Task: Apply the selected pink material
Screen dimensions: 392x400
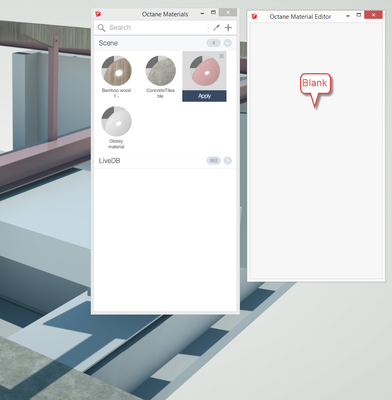Action: [x=204, y=96]
